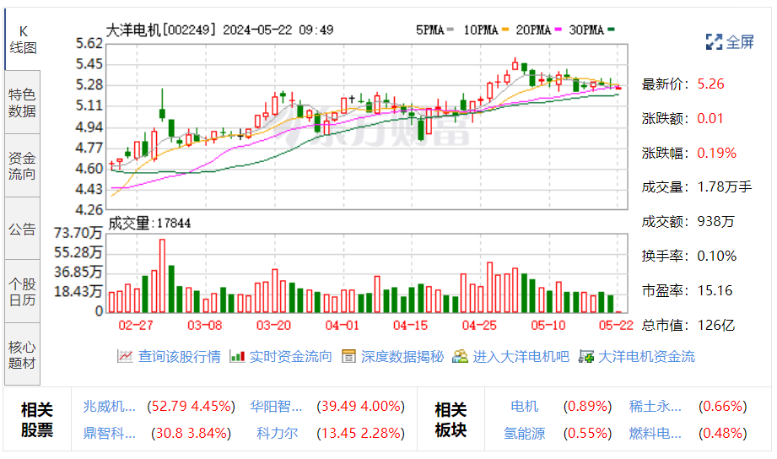Image resolution: width=777 pixels, height=459 pixels.
Task: Click the 02-27 date axis label
Action: coord(135,325)
